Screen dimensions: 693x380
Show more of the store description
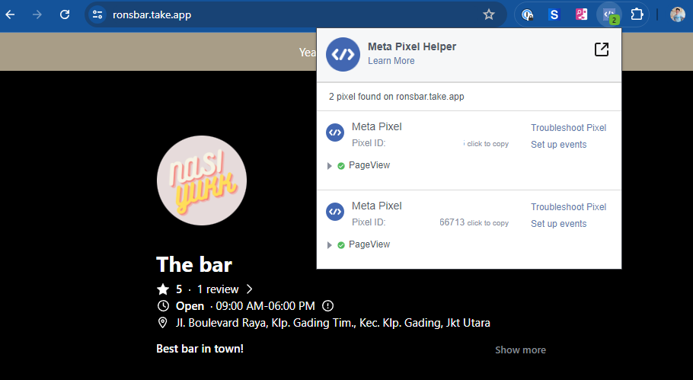(x=520, y=350)
